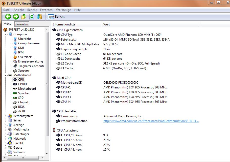The image size is (230, 162).
Task: Click the DirectX yellow X icon
Action: pyautogui.click(x=10, y=143)
